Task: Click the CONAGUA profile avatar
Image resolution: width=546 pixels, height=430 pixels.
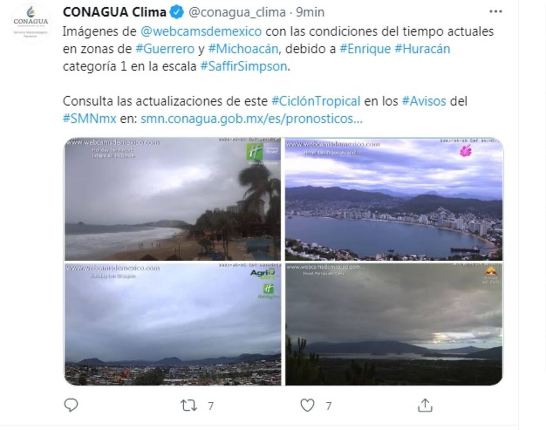Action: tap(31, 23)
